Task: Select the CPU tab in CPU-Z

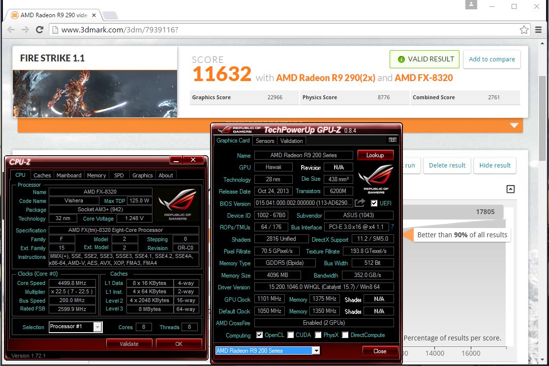Action: pyautogui.click(x=20, y=175)
